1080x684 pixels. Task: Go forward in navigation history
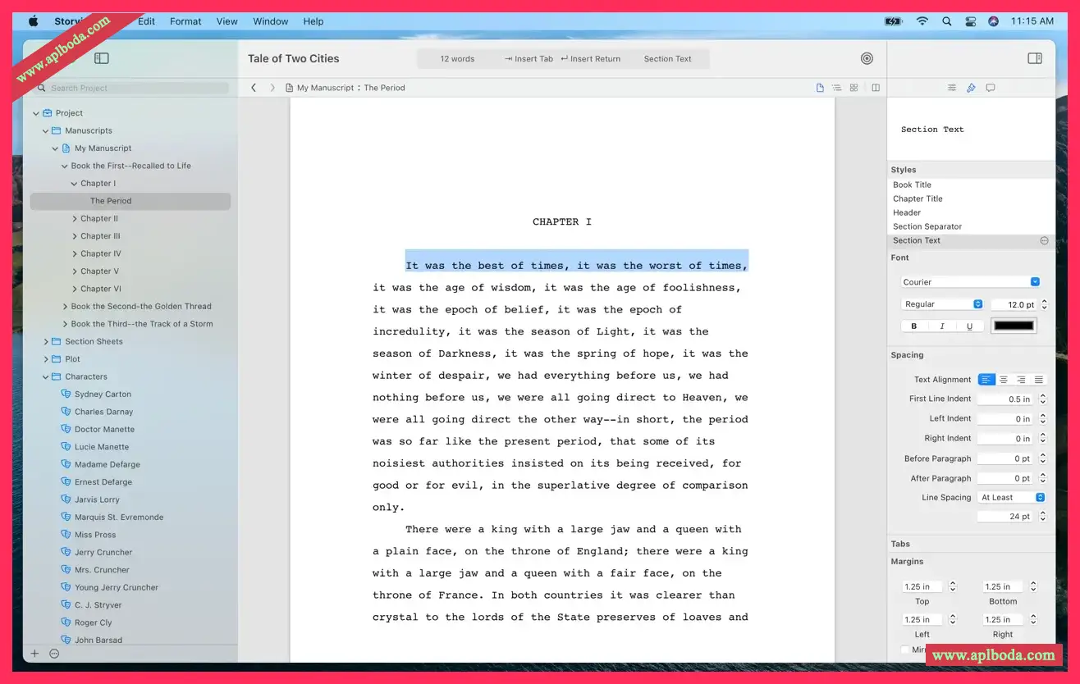272,88
